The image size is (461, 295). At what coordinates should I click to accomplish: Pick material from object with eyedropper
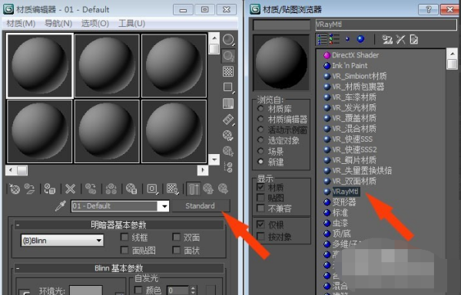tap(60, 206)
